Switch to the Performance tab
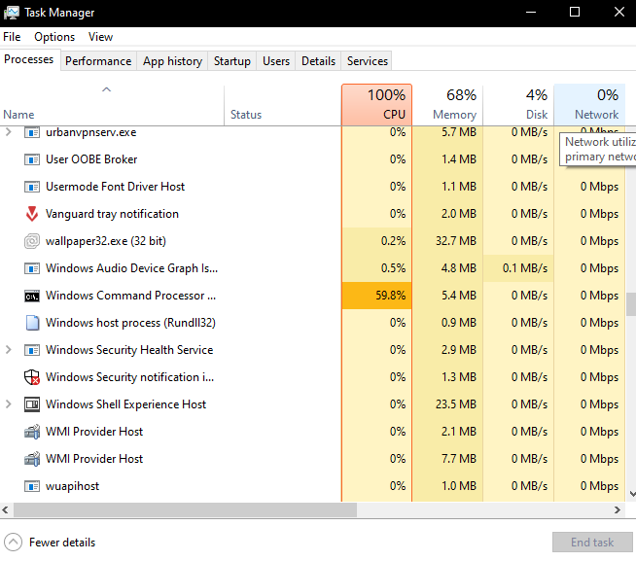Screen dimensions: 636x561 click(98, 61)
